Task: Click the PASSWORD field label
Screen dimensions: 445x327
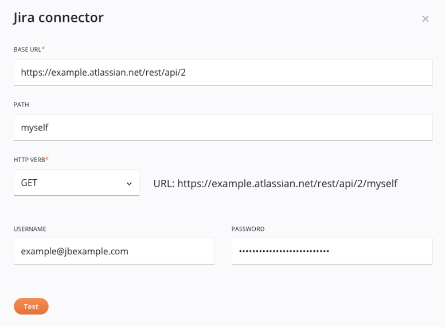Action: click(248, 229)
